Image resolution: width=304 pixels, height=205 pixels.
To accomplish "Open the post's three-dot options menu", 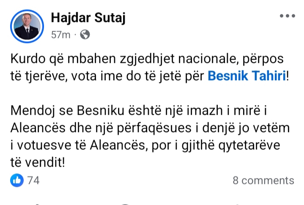I will pos(287,16).
